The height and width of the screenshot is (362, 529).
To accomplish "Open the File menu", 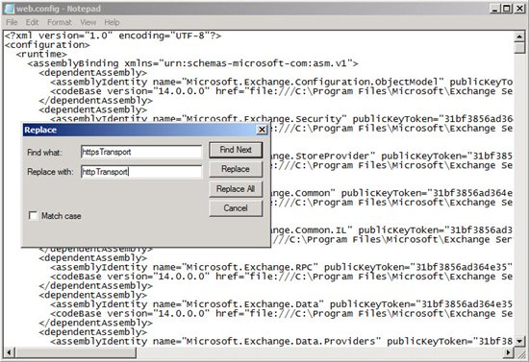I will point(12,22).
